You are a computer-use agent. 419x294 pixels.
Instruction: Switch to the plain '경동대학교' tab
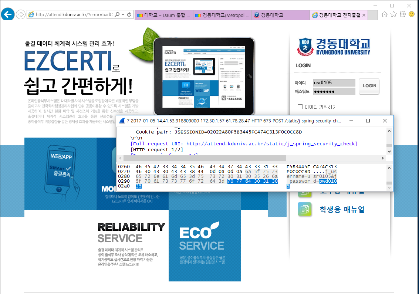coord(281,15)
